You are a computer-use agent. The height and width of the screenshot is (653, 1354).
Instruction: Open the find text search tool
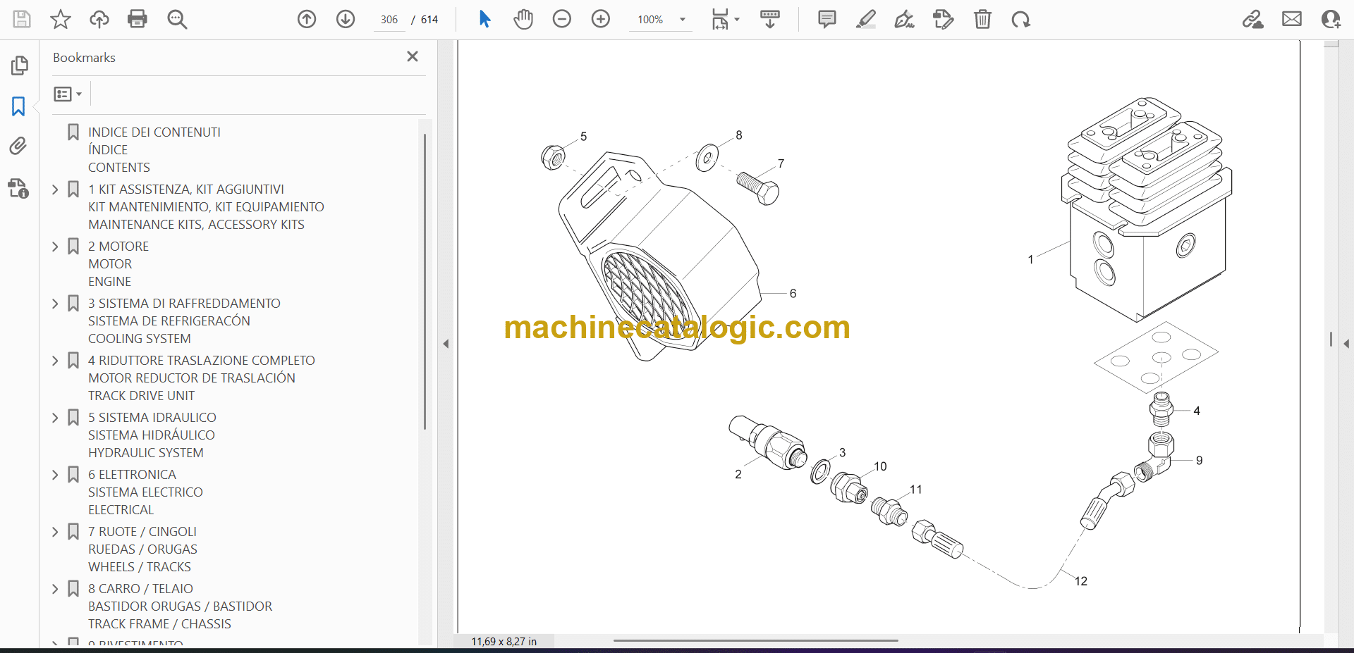[x=177, y=19]
